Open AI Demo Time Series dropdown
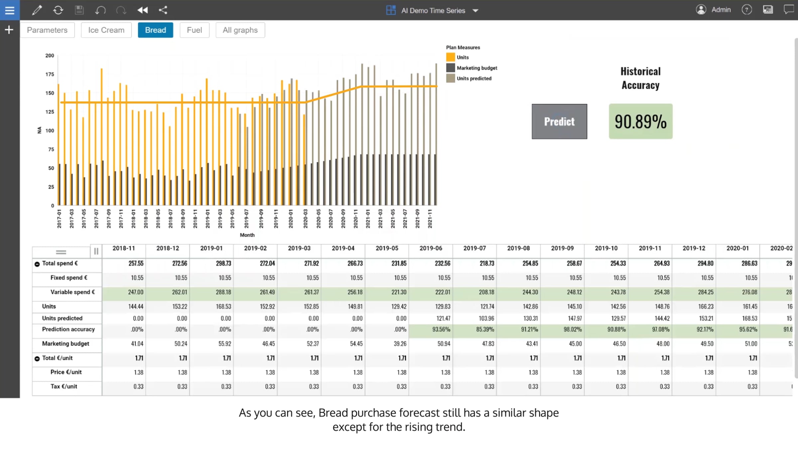The height and width of the screenshot is (449, 798). (433, 10)
